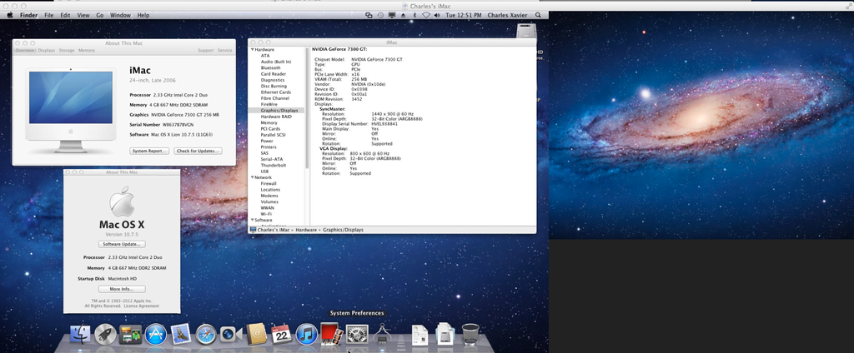The height and width of the screenshot is (353, 854).
Task: Click the System Report button
Action: coord(149,151)
